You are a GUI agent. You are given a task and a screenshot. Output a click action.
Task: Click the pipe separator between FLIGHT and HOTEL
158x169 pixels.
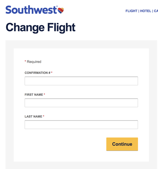(139, 11)
